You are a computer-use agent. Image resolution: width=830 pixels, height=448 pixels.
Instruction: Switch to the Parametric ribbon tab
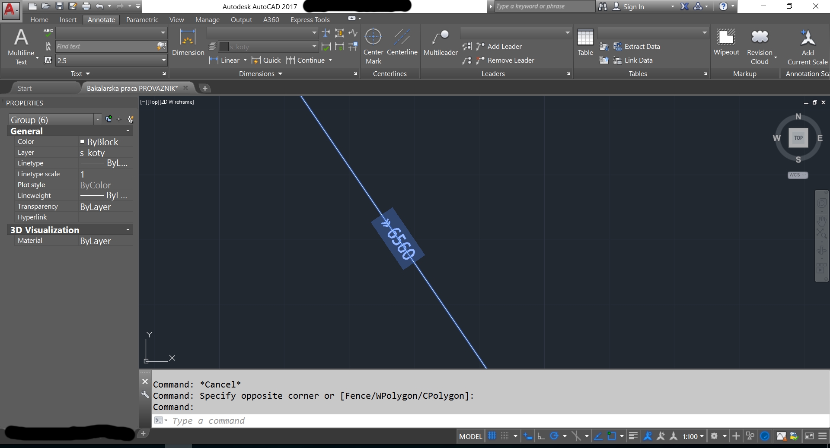pyautogui.click(x=142, y=19)
